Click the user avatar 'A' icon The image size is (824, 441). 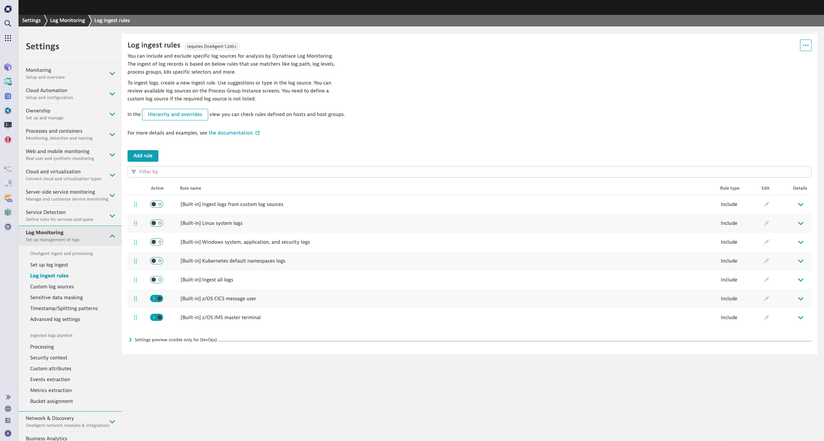coord(8,433)
